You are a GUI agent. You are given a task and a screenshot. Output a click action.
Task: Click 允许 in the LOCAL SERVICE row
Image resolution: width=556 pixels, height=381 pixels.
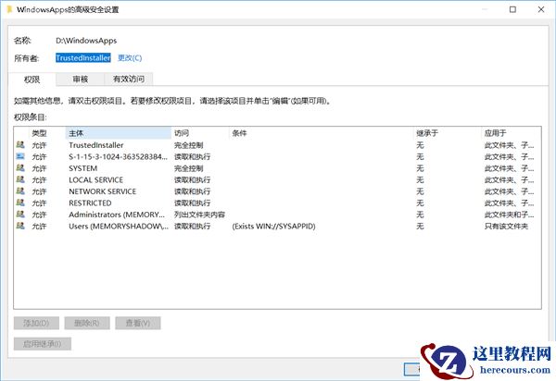click(39, 179)
